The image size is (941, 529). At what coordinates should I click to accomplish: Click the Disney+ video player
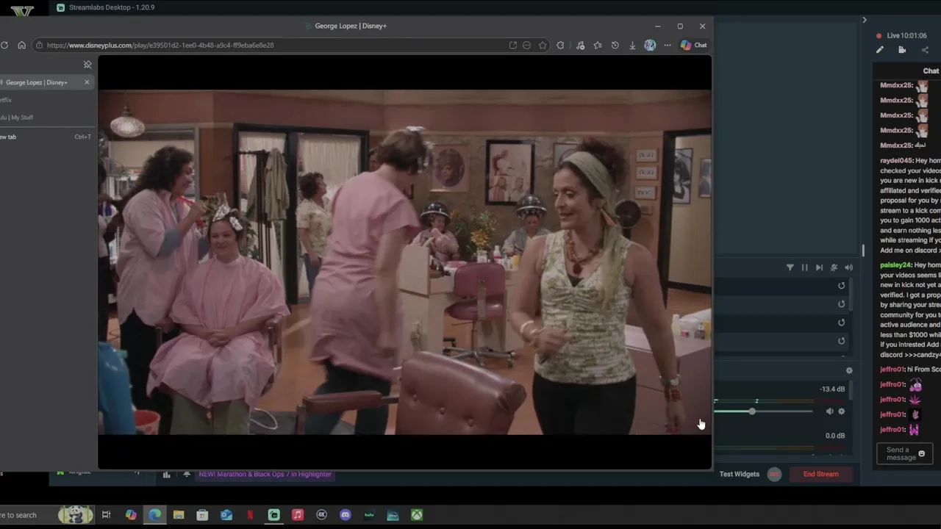[404, 262]
